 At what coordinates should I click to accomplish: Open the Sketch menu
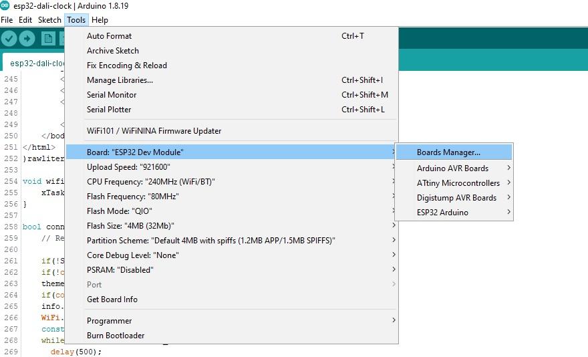click(49, 20)
